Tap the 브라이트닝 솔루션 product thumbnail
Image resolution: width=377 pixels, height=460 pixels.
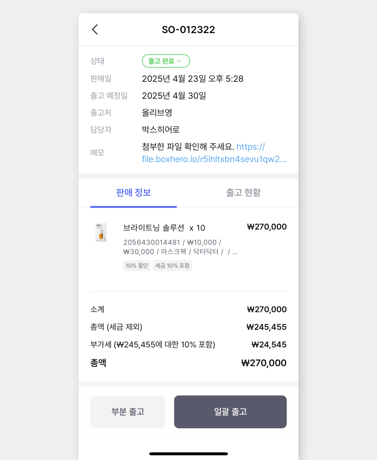point(101,232)
